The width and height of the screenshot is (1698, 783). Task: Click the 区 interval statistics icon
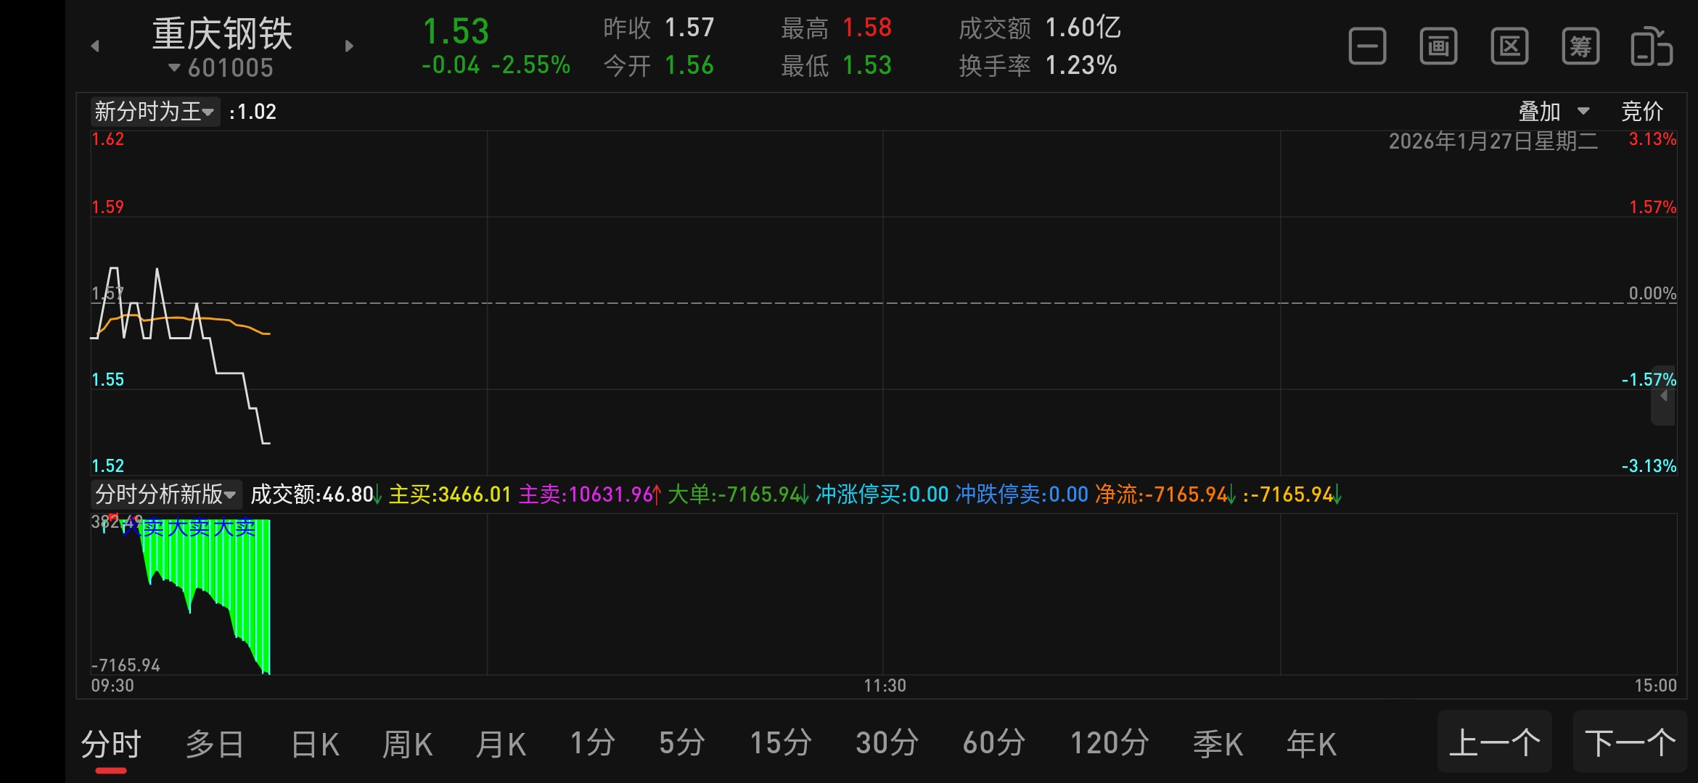click(x=1509, y=47)
